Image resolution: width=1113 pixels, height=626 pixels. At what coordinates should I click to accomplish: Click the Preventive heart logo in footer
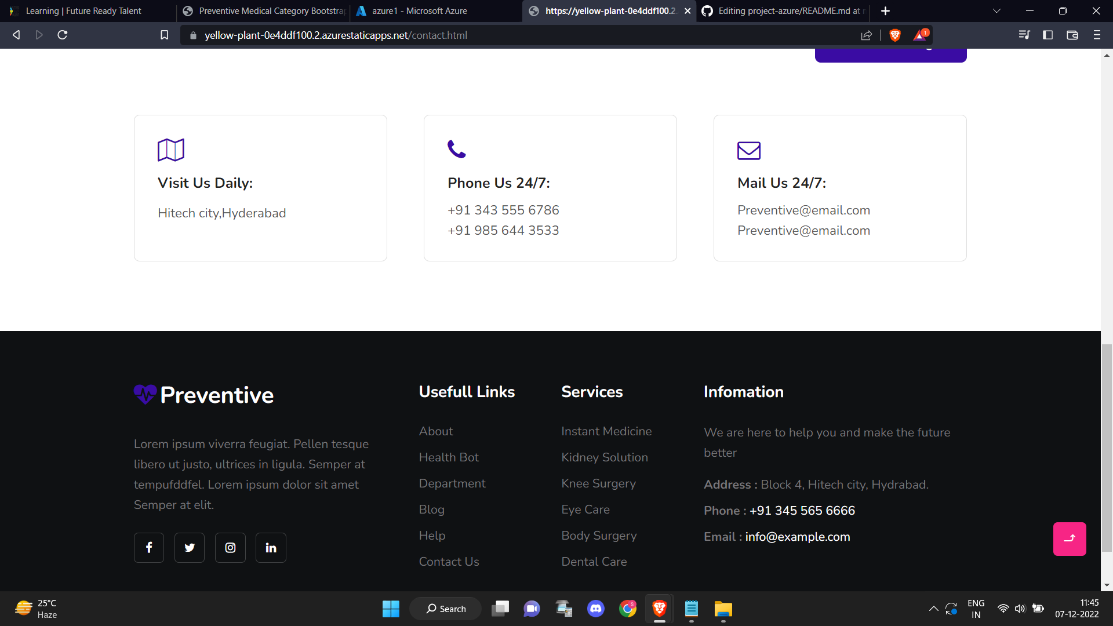(x=145, y=395)
